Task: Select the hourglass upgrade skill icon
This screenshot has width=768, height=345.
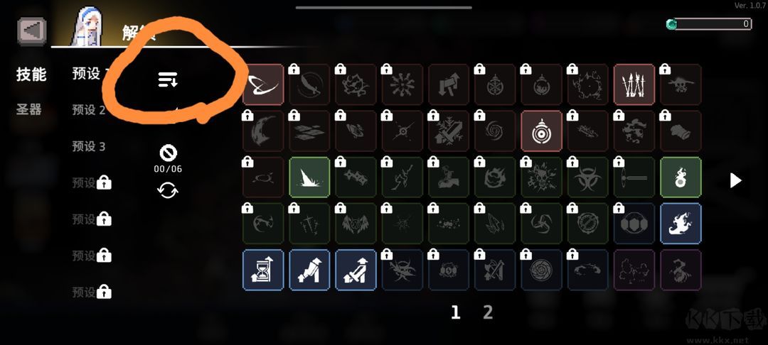Action: point(263,270)
